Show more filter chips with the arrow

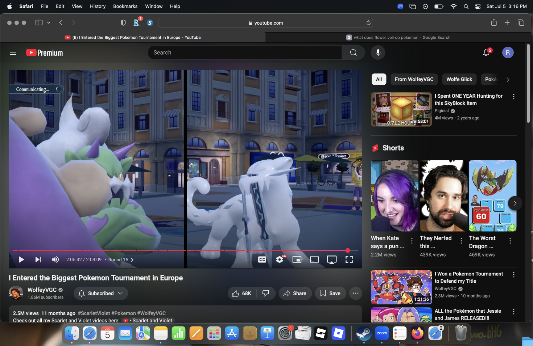[508, 80]
